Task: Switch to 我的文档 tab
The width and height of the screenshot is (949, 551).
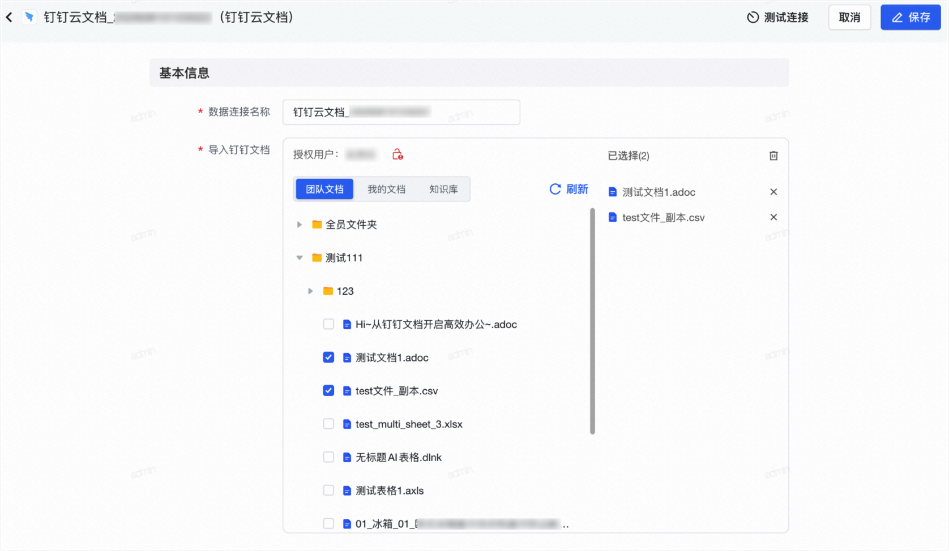Action: pyautogui.click(x=387, y=189)
